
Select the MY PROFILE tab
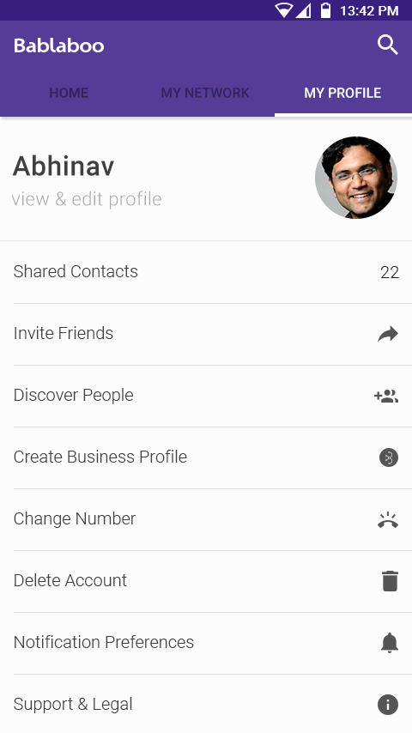pyautogui.click(x=342, y=93)
